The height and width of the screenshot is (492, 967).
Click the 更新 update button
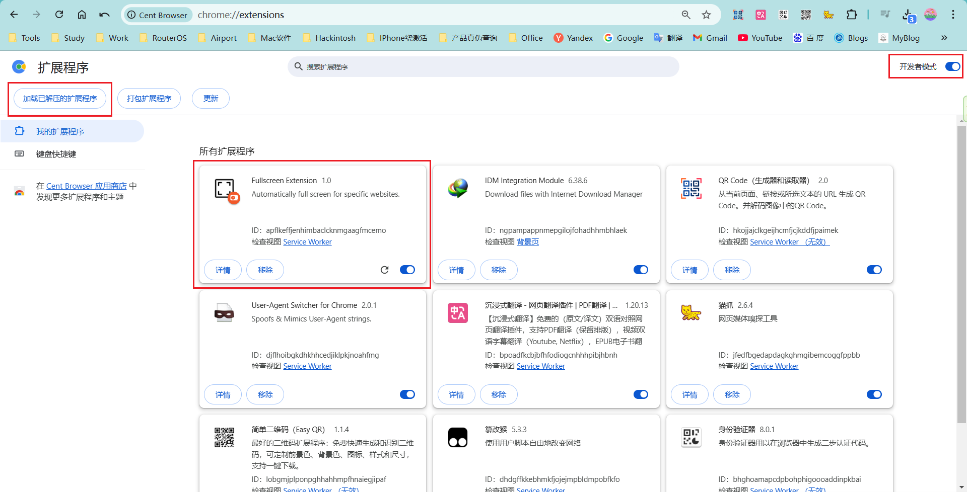211,99
